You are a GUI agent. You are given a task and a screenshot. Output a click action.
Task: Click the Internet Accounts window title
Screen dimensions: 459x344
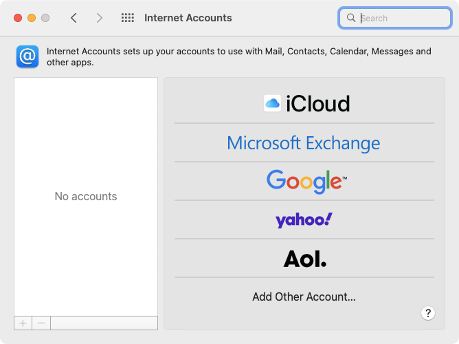(188, 18)
